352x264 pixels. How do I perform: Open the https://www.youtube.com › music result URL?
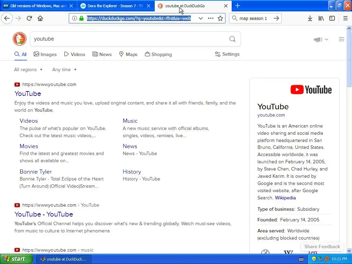58,250
